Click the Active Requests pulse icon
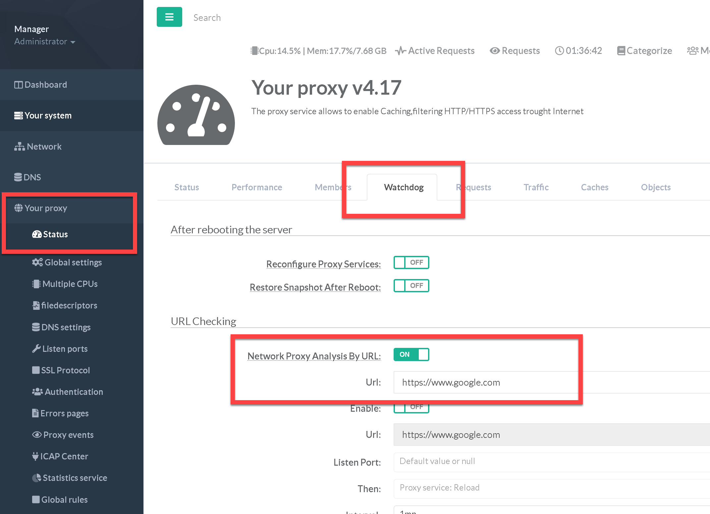 click(400, 51)
